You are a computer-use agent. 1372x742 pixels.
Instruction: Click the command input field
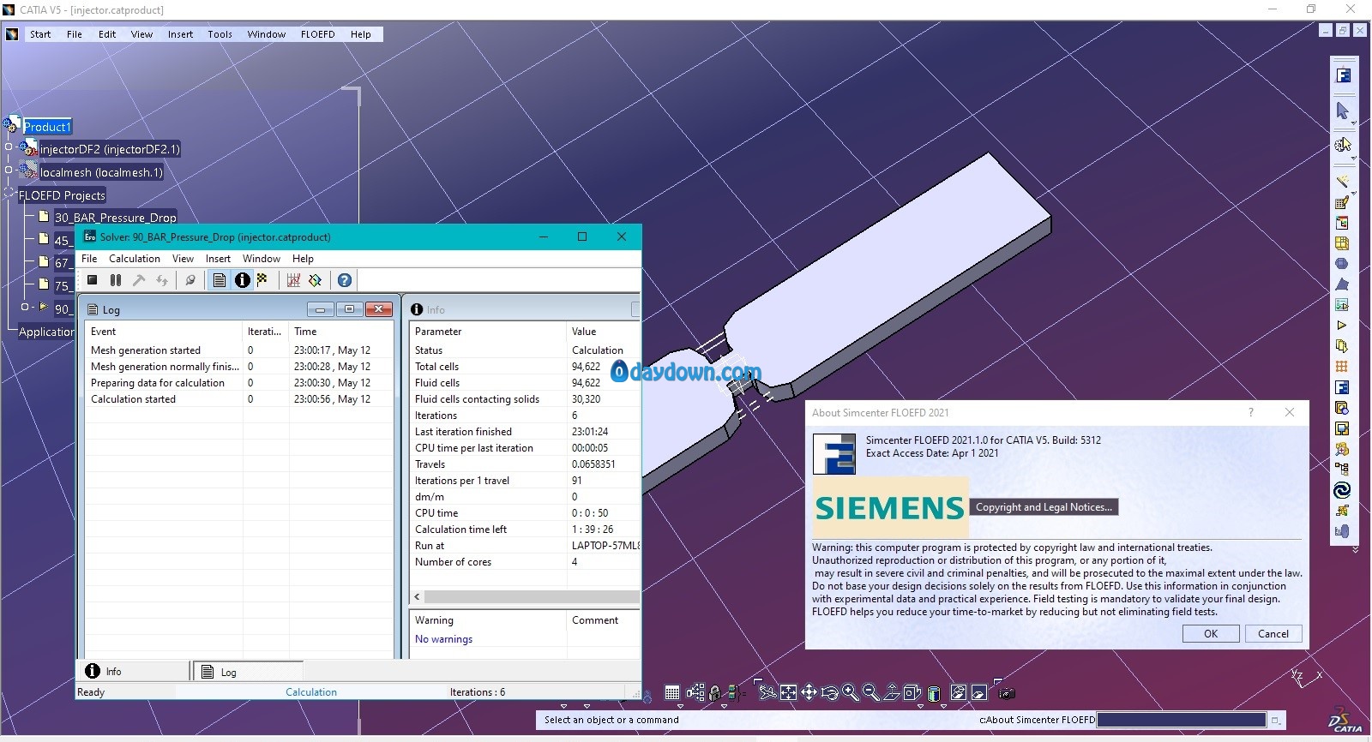pyautogui.click(x=1182, y=720)
